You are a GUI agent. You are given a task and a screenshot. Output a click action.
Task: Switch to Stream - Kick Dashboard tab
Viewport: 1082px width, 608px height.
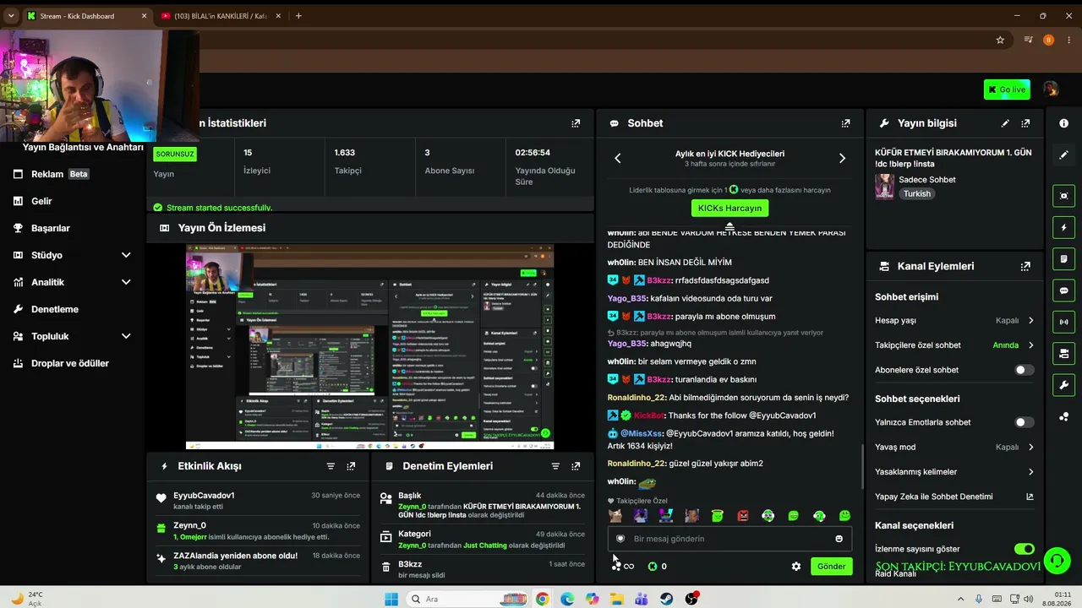tap(87, 16)
